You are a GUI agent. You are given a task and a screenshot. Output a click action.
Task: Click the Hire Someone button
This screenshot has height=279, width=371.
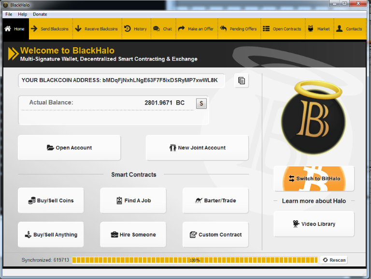(x=133, y=235)
